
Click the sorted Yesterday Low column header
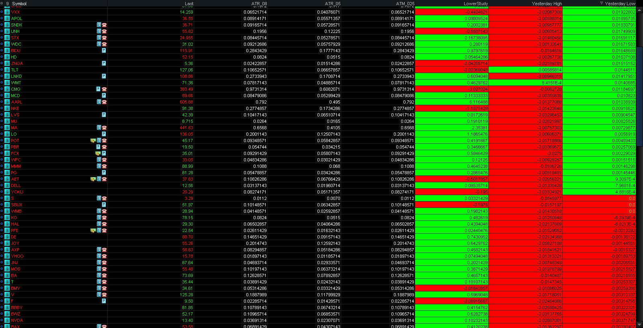pyautogui.click(x=620, y=4)
